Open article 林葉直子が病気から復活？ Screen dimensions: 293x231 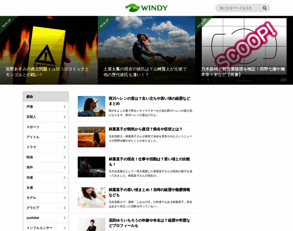point(145,129)
